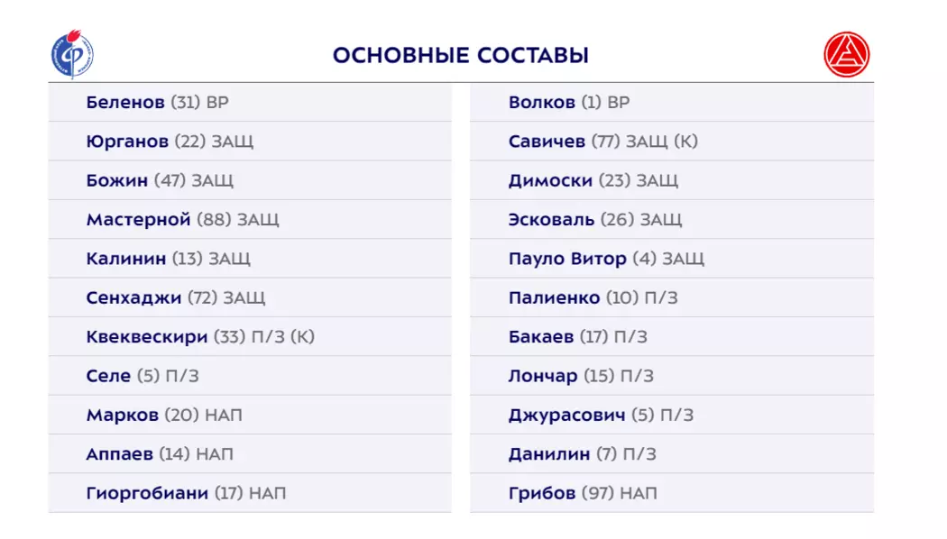947x539 pixels.
Task: Click the ОСНОВНЫЕ СОСТАВЫ heading
Action: coord(461,56)
